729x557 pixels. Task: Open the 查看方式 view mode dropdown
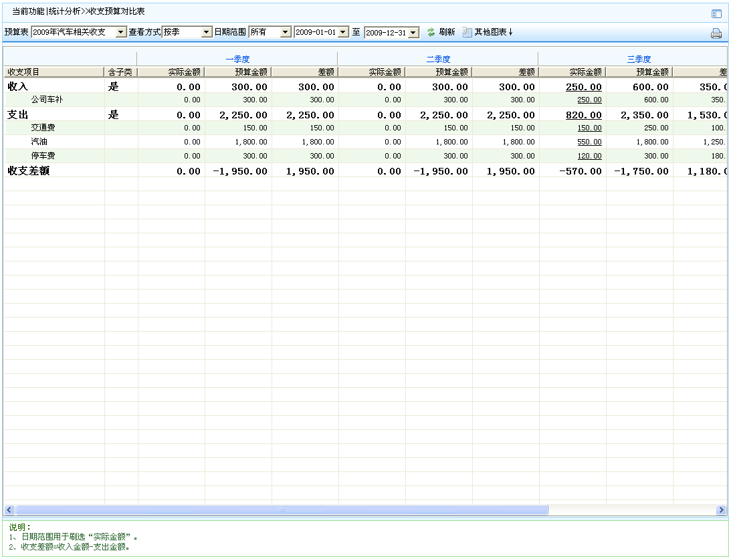(x=207, y=32)
